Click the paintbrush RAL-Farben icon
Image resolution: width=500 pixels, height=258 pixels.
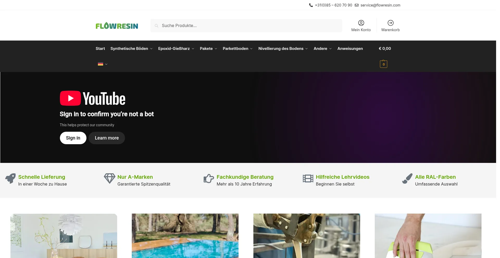pos(407,178)
